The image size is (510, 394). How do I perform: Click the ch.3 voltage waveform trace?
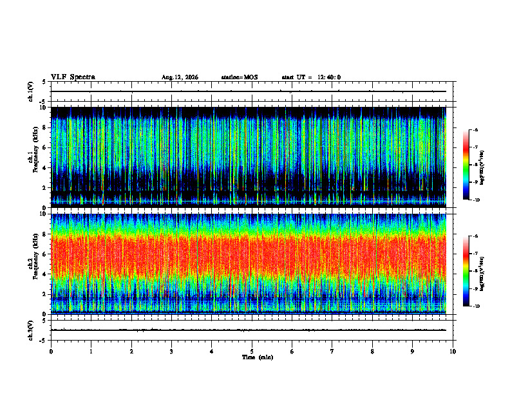[x=248, y=330]
